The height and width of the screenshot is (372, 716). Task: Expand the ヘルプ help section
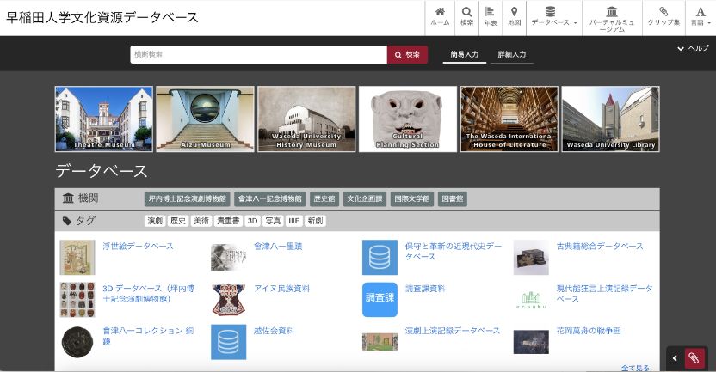coord(693,48)
